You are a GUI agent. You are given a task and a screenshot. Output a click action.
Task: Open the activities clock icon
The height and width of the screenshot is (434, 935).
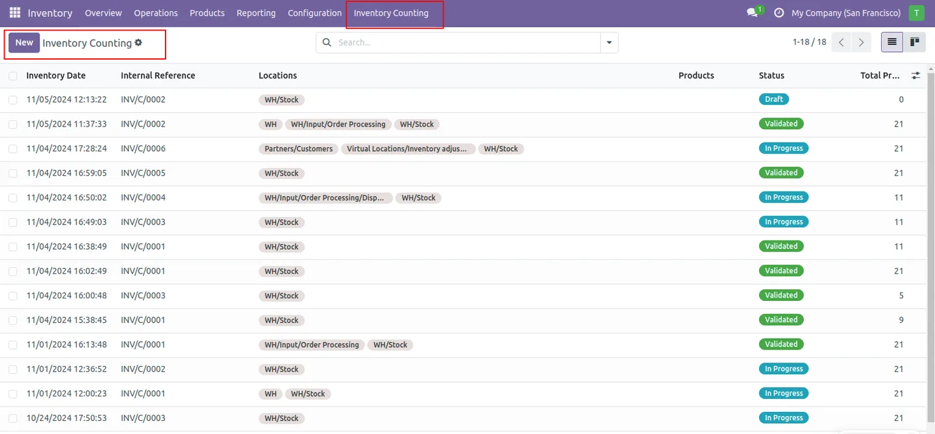779,13
